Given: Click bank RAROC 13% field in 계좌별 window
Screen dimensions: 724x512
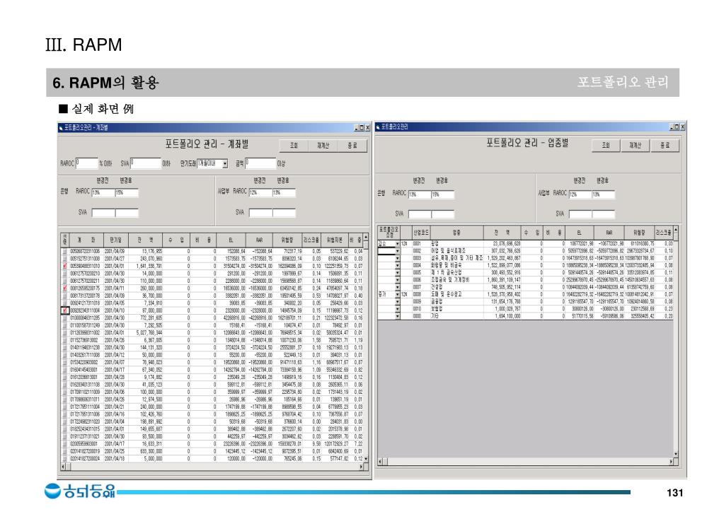Looking at the screenshot, I should pos(103,192).
